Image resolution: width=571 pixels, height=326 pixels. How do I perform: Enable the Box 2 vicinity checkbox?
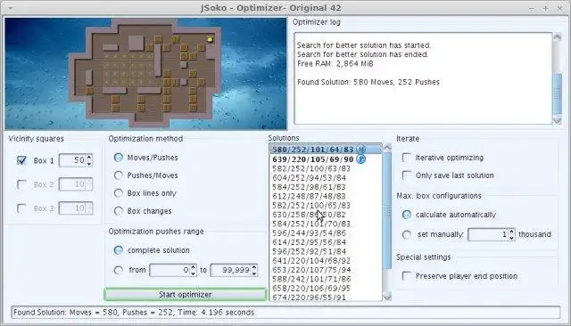pyautogui.click(x=21, y=184)
